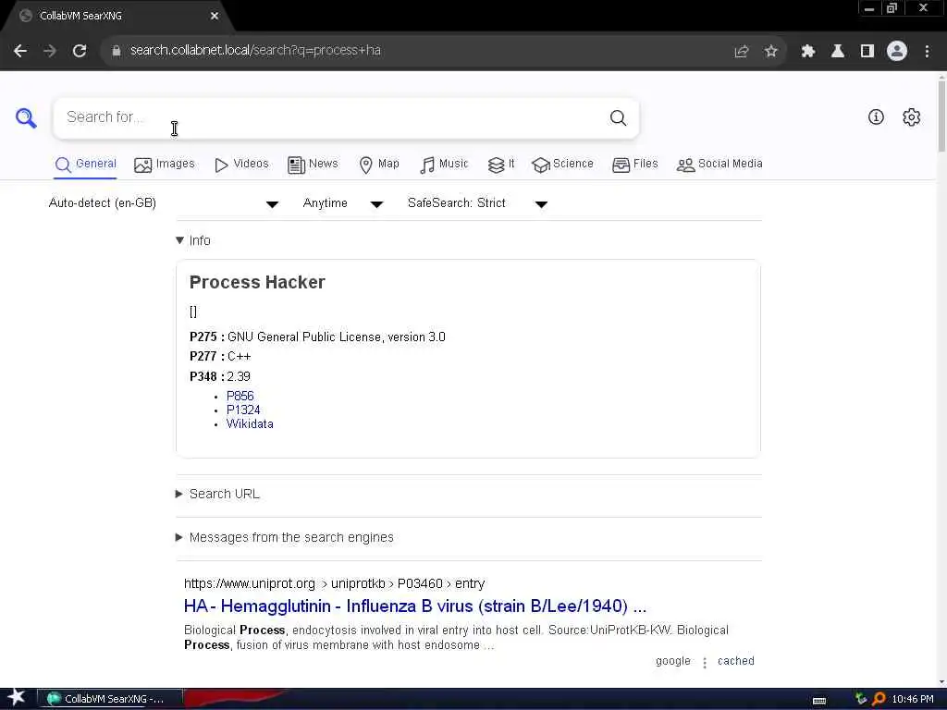The image size is (947, 710).
Task: Click the 10:46 PM taskbar clock
Action: click(913, 699)
